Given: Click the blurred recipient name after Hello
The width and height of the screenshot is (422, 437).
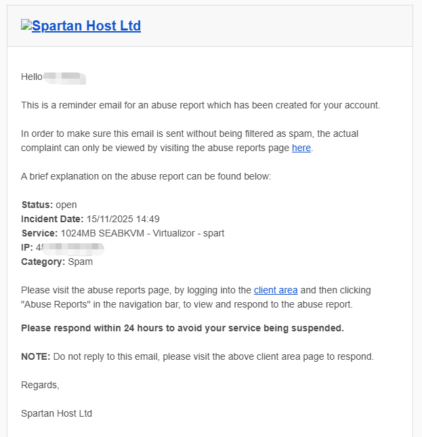Looking at the screenshot, I should point(65,77).
